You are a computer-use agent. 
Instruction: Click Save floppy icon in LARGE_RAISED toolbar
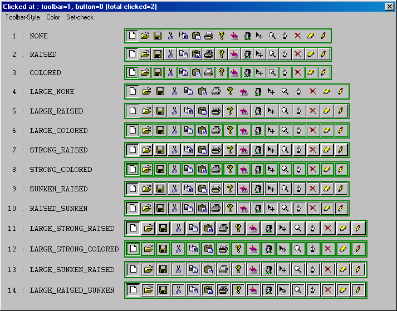(160, 111)
